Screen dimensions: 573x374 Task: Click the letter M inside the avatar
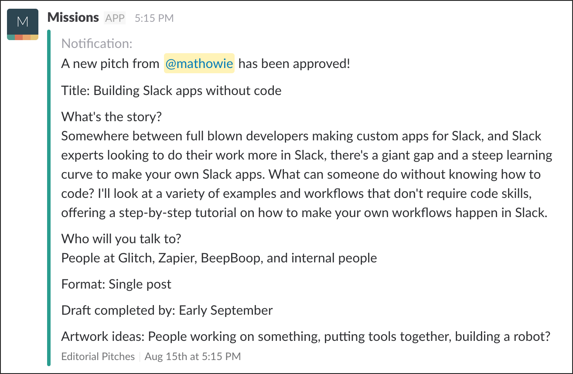[x=23, y=22]
